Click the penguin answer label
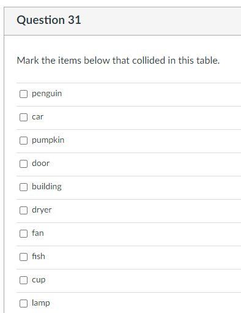 (46, 94)
